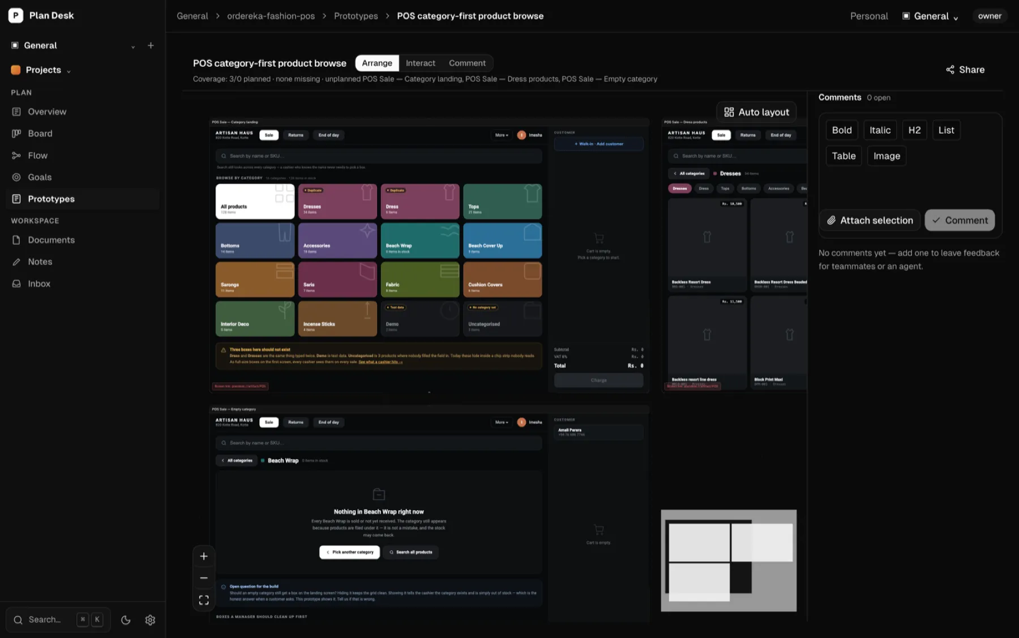1019x638 pixels.
Task: Switch to Arrange mode
Action: click(x=377, y=63)
